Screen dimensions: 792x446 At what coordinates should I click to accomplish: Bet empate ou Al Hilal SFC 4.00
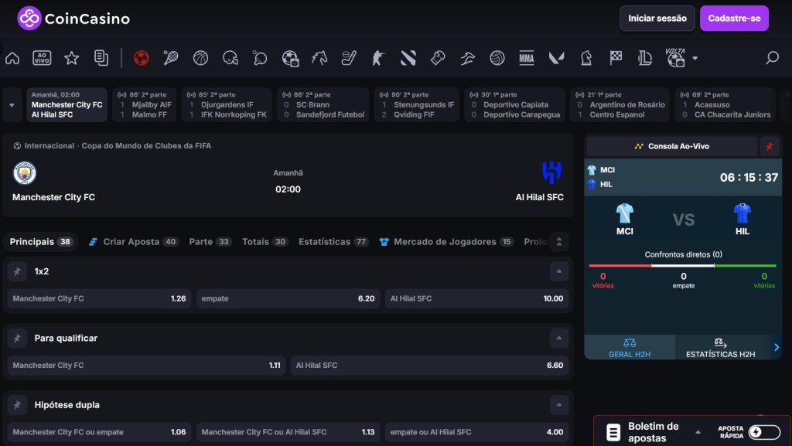[476, 432]
